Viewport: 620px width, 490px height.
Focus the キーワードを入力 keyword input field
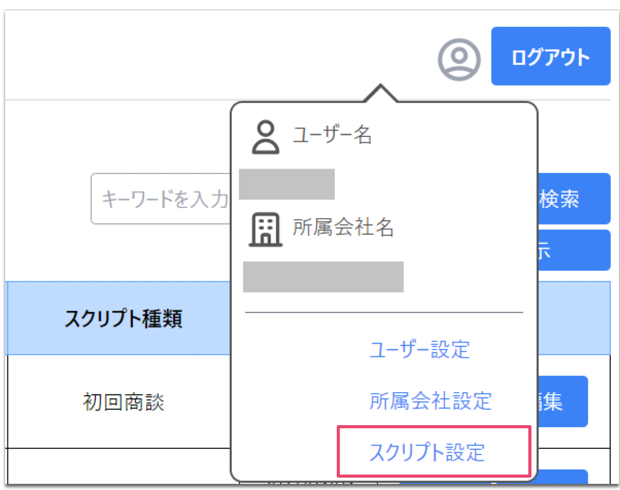coord(154,198)
